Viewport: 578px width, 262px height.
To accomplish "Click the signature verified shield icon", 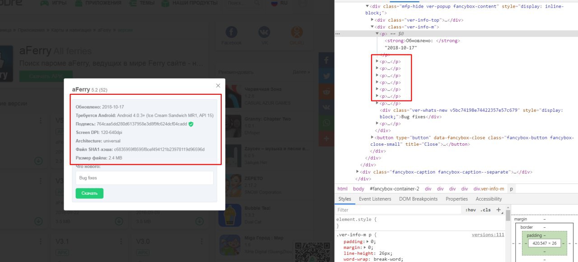I will click(x=191, y=124).
